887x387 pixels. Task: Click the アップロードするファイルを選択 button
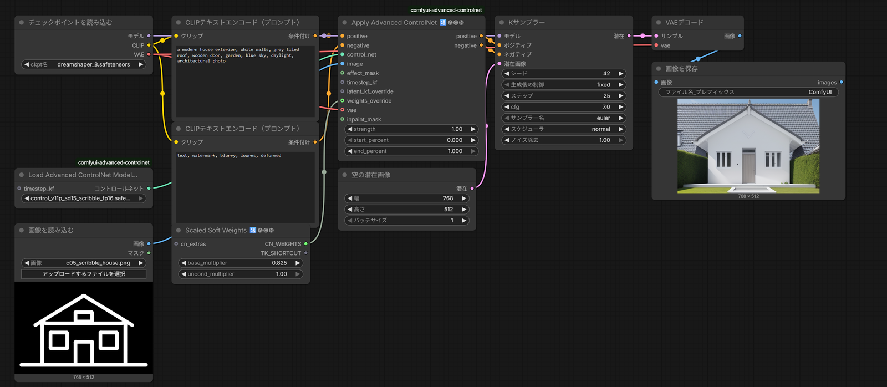tap(84, 274)
